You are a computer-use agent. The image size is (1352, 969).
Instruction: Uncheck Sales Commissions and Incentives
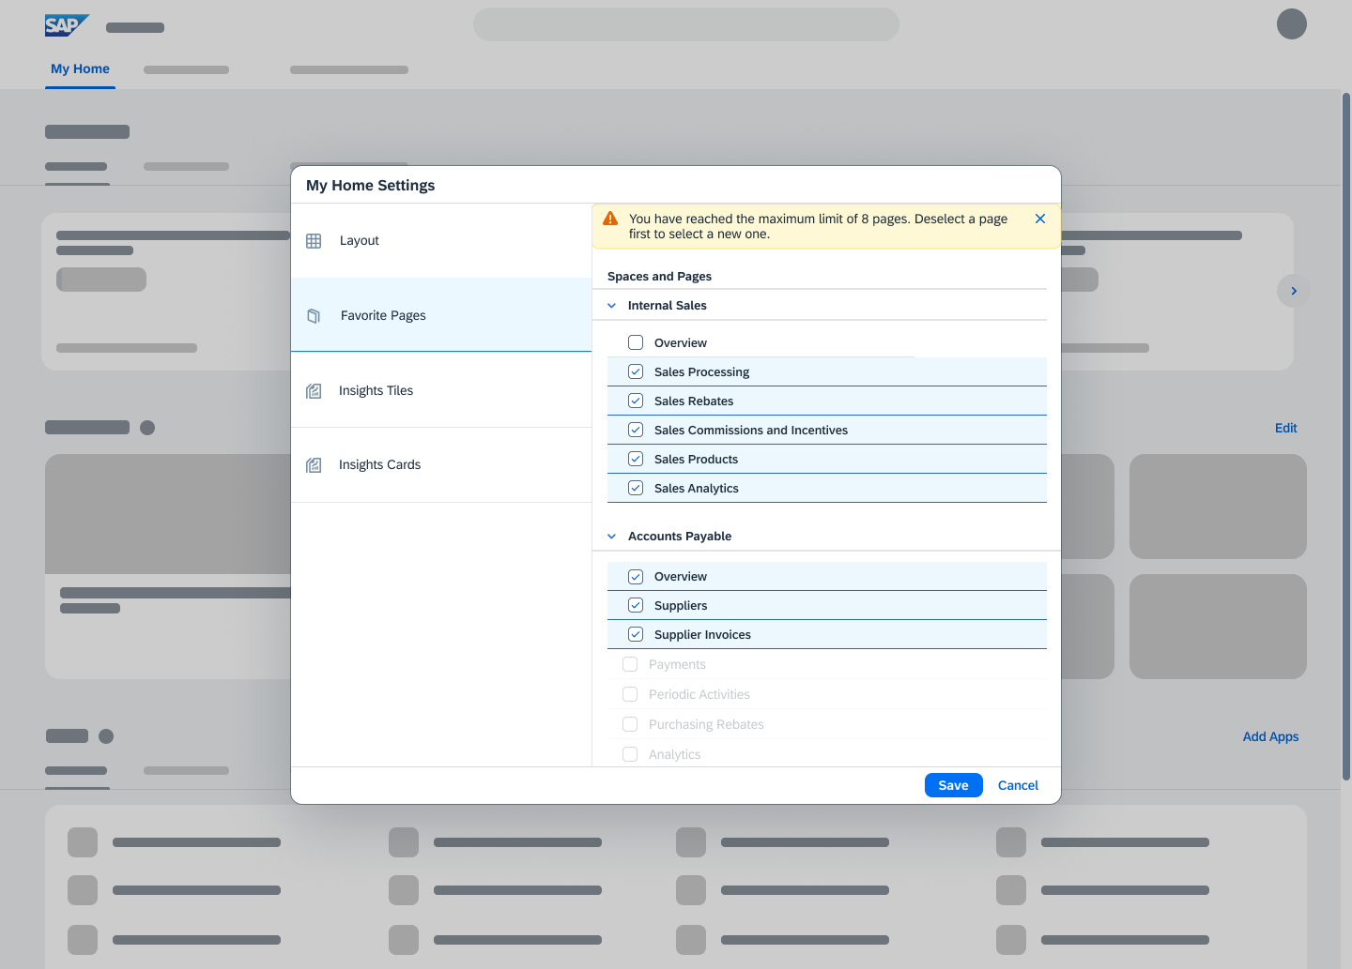coord(636,430)
